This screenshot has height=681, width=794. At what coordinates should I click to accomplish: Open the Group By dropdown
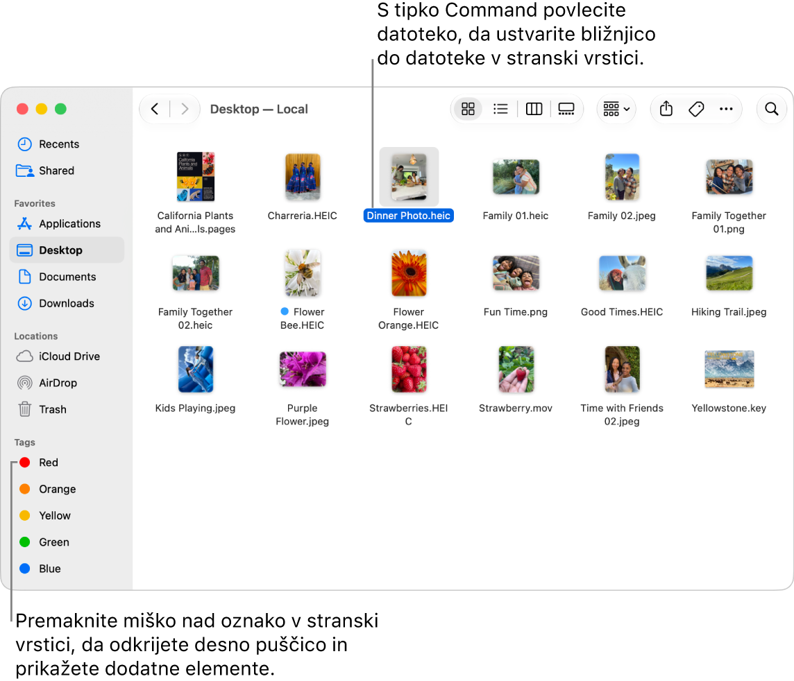tap(616, 109)
